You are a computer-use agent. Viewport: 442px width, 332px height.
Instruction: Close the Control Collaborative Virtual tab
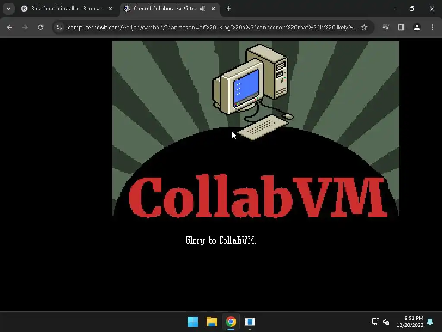(213, 9)
